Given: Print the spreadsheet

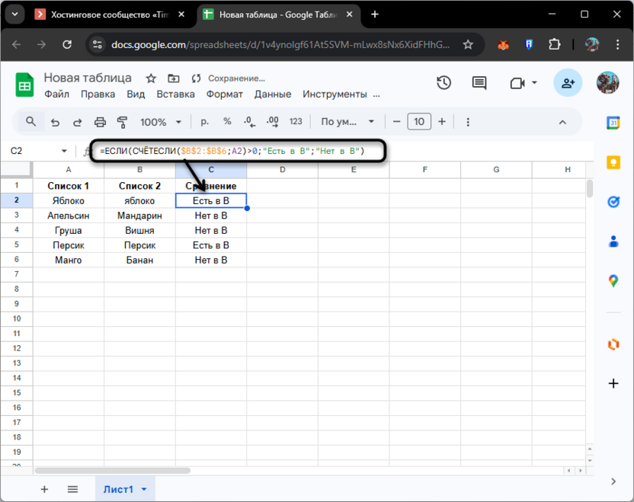Looking at the screenshot, I should tap(100, 122).
